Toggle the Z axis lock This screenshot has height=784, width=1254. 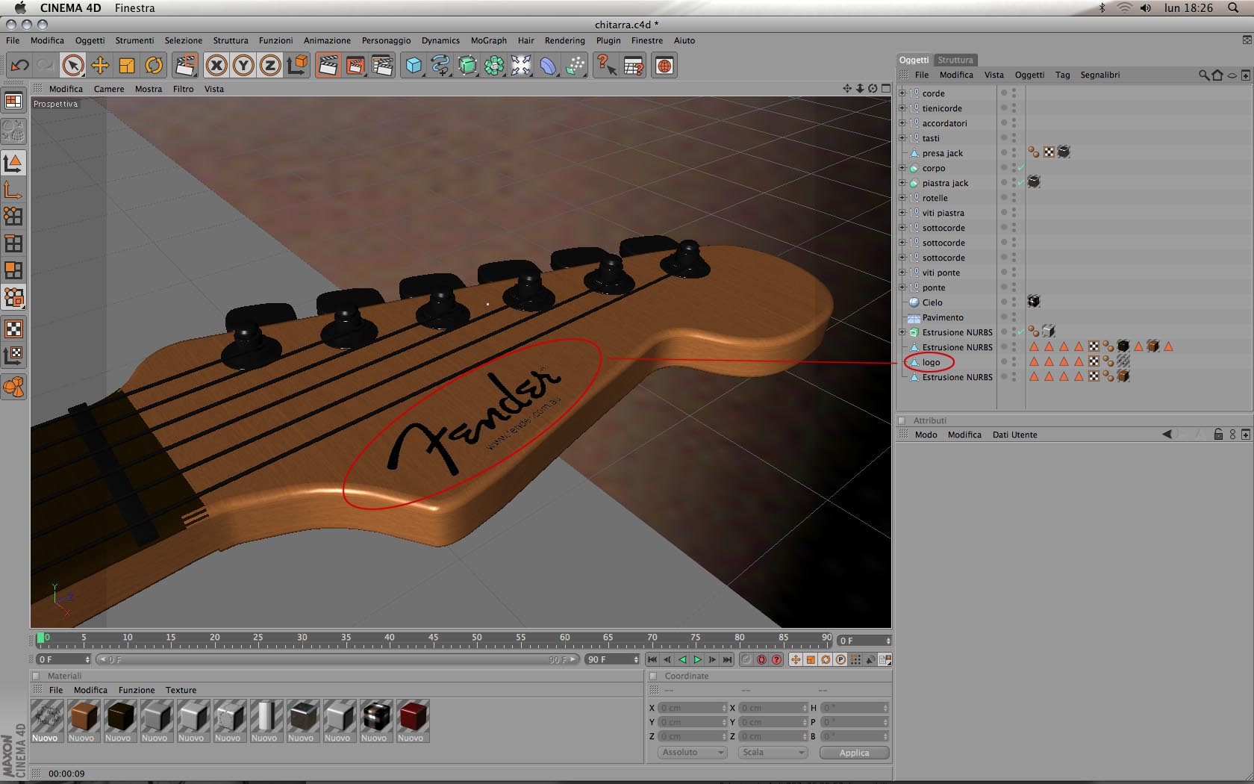coord(269,66)
